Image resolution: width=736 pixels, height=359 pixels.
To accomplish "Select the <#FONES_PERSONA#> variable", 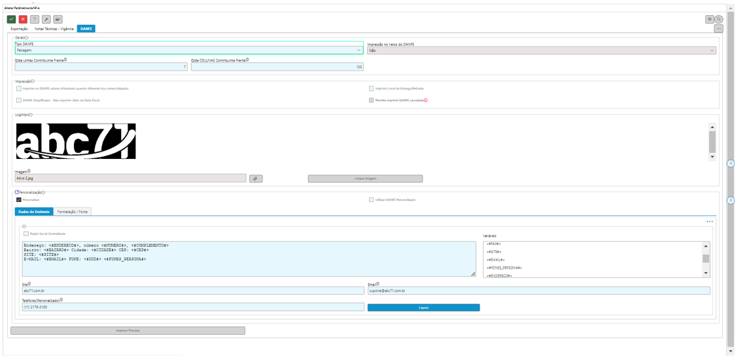I will (x=504, y=267).
